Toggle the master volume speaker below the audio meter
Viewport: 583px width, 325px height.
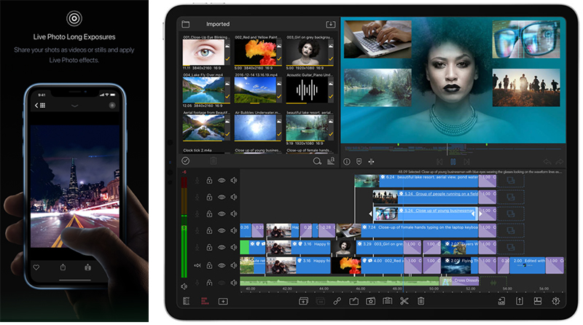click(184, 286)
